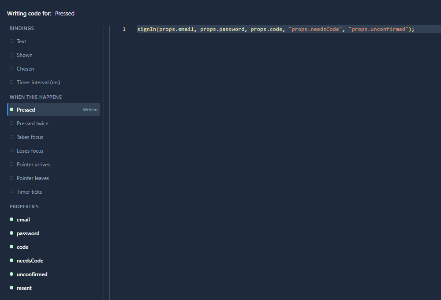The width and height of the screenshot is (441, 300).
Task: Select the Takes focus event
Action: pyautogui.click(x=53, y=137)
